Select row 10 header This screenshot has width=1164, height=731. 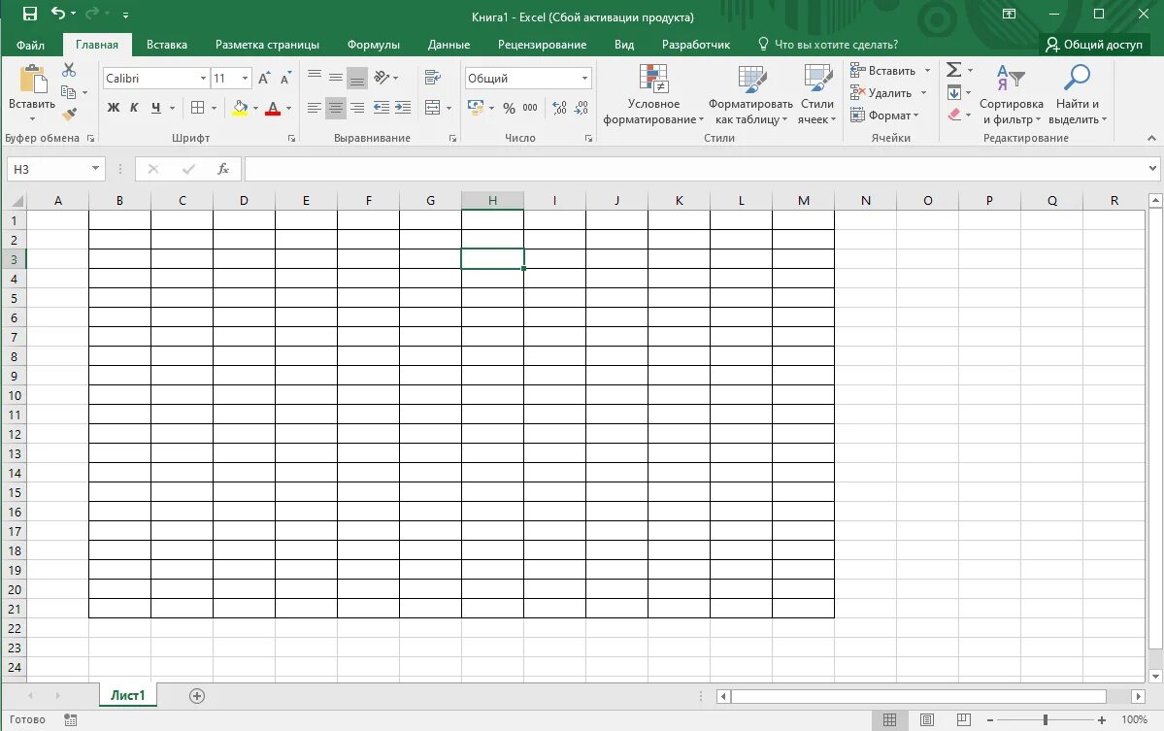(x=15, y=395)
